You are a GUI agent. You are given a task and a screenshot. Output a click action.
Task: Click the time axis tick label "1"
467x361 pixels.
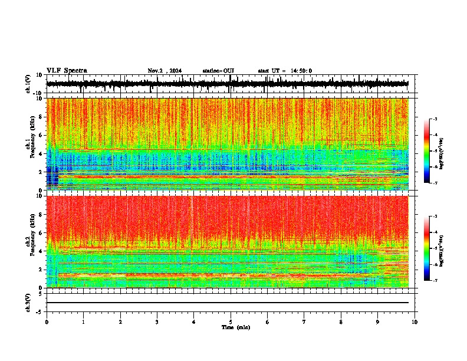tap(83, 322)
